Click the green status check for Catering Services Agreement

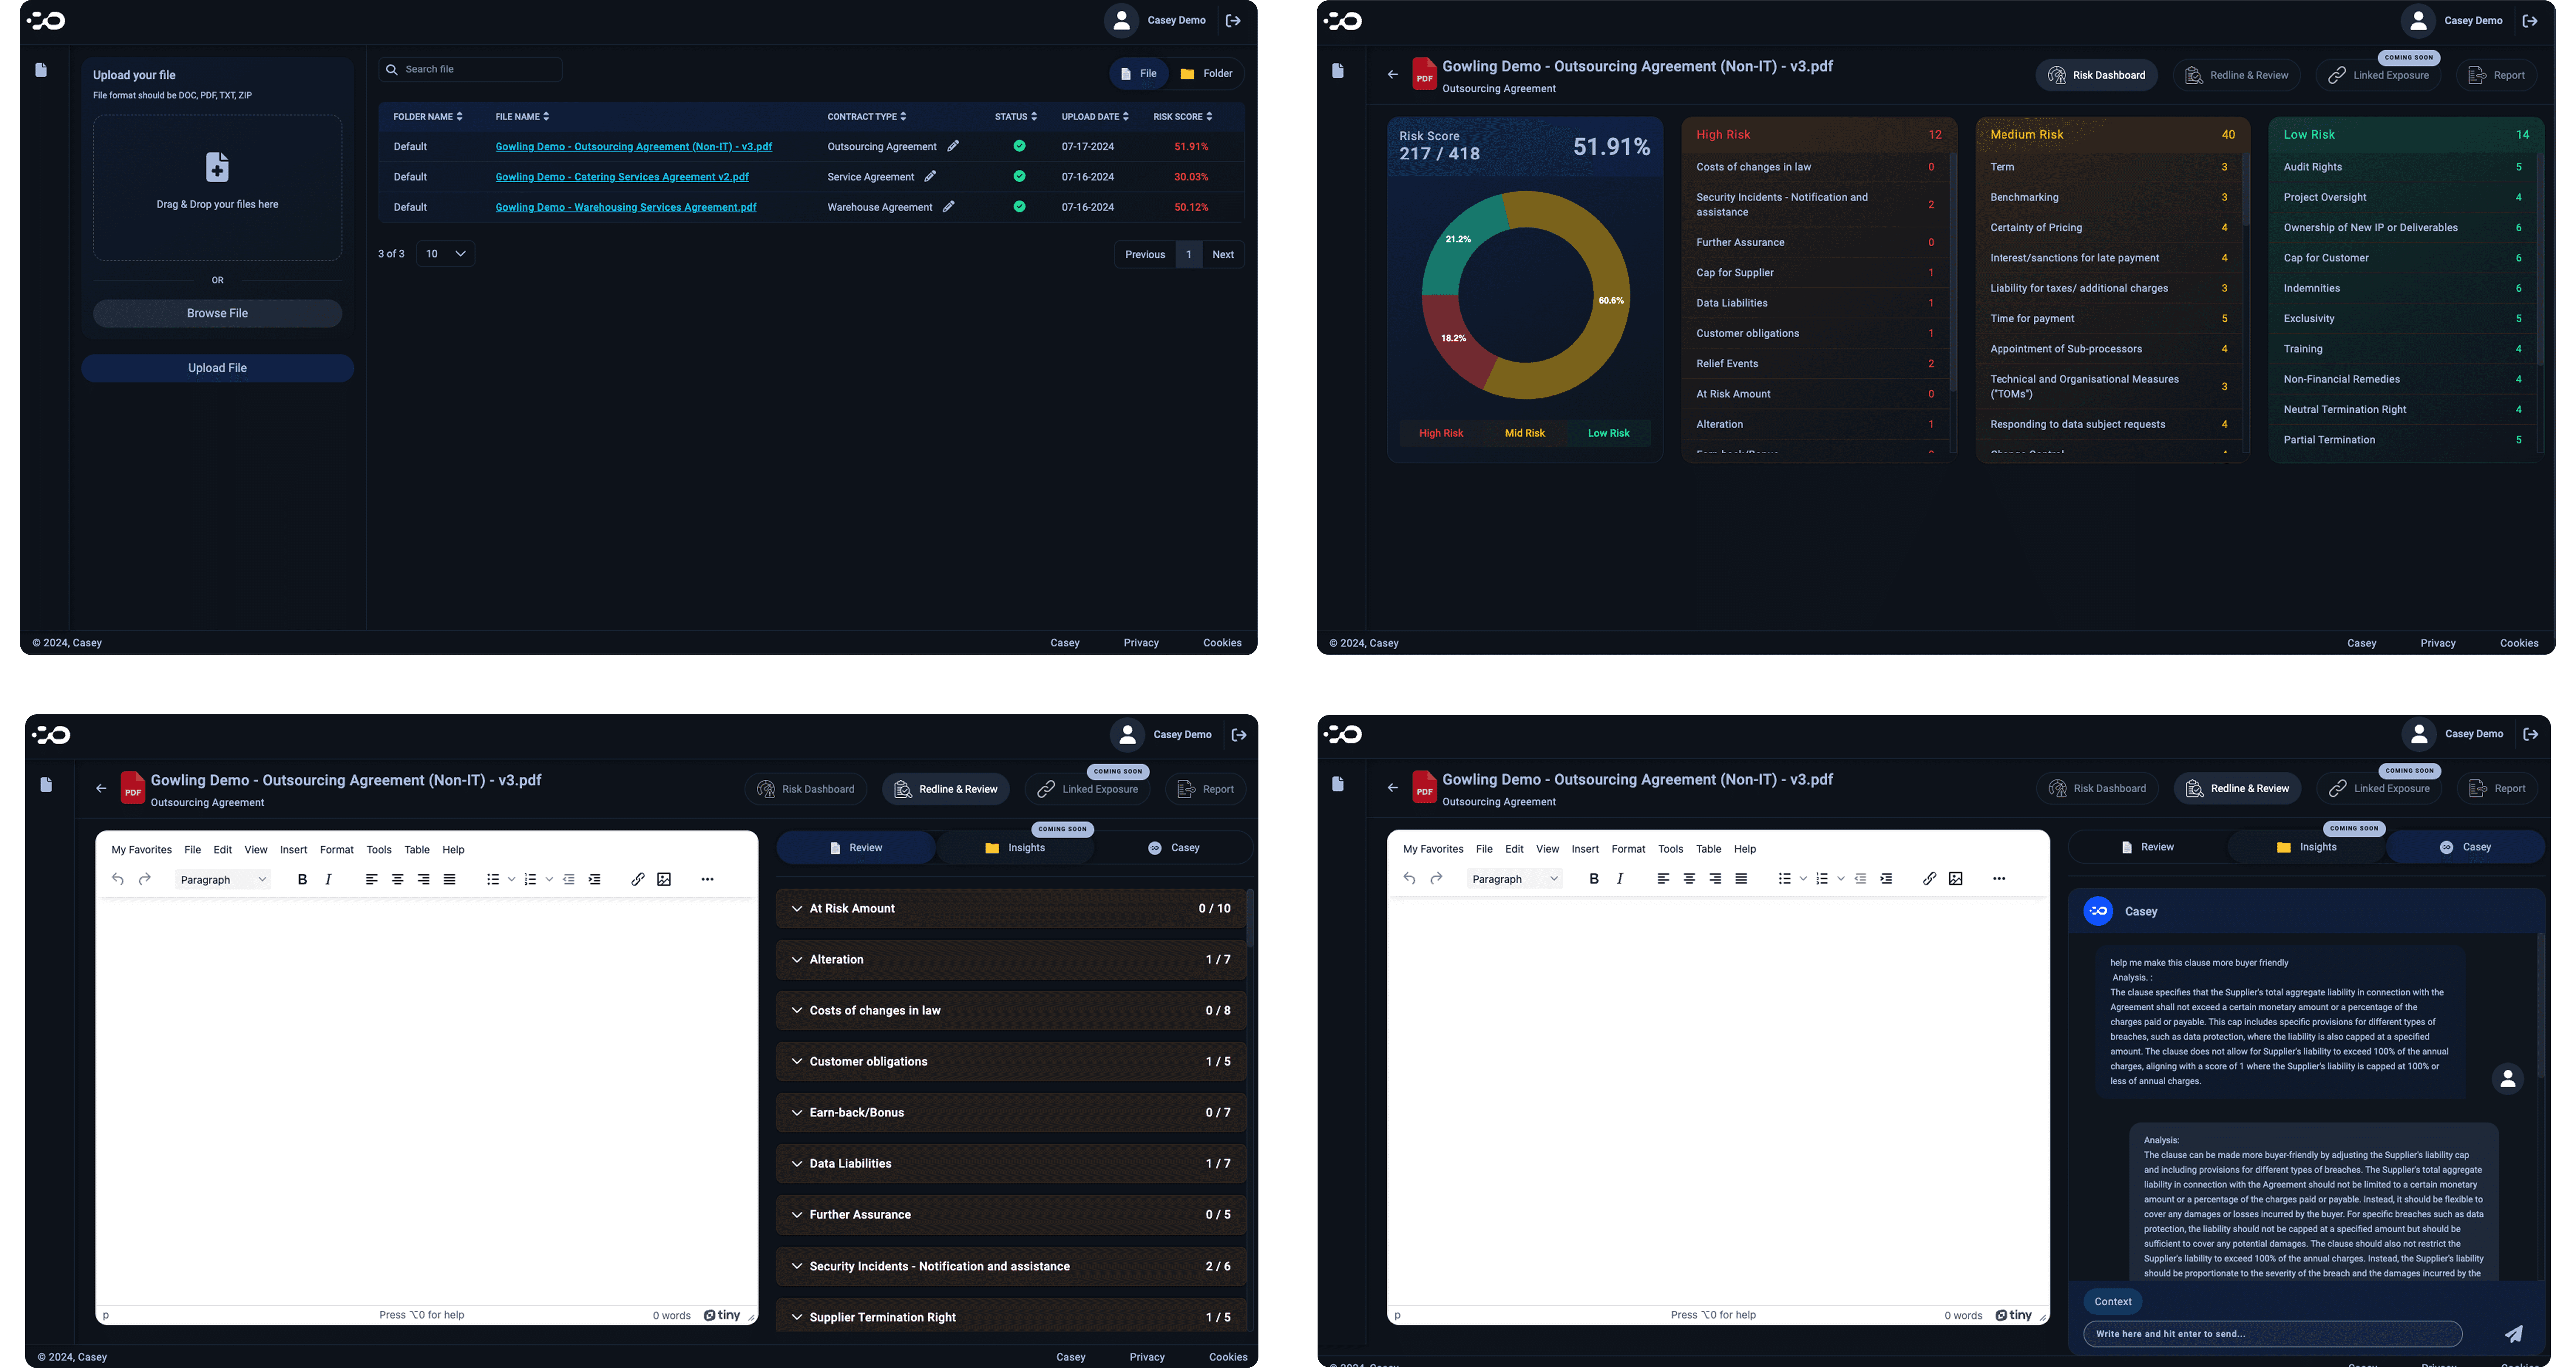click(x=1019, y=176)
